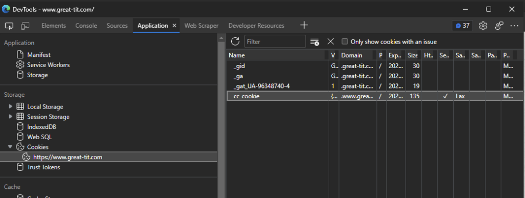525x198 pixels.
Task: Expand the Local Storage tree node
Action: 10,106
